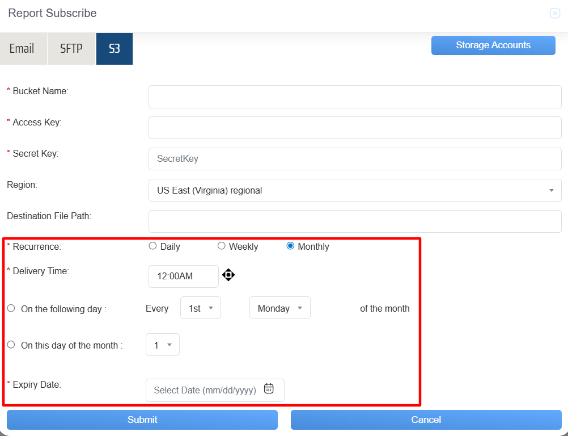Image resolution: width=568 pixels, height=436 pixels.
Task: Switch to the SFTP tab
Action: point(71,49)
